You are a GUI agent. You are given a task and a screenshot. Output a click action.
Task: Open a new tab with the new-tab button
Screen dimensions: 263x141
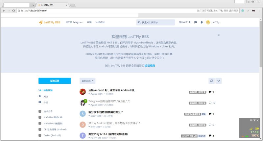pyautogui.click(x=72, y=5)
